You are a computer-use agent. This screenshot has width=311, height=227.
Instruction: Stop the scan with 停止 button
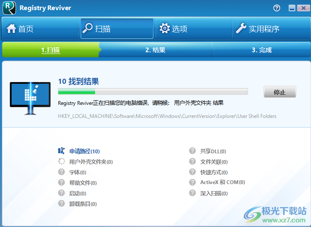coord(280,92)
